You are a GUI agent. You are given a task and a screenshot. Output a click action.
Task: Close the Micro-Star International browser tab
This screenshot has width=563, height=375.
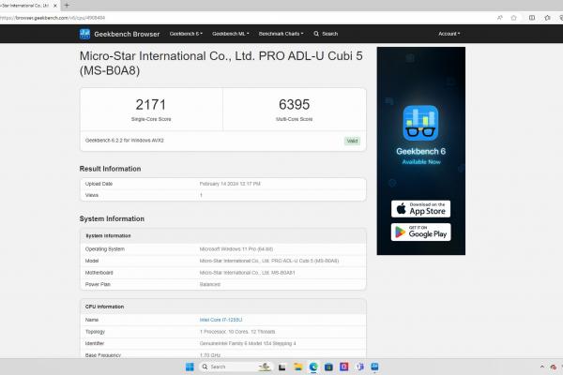(x=55, y=6)
